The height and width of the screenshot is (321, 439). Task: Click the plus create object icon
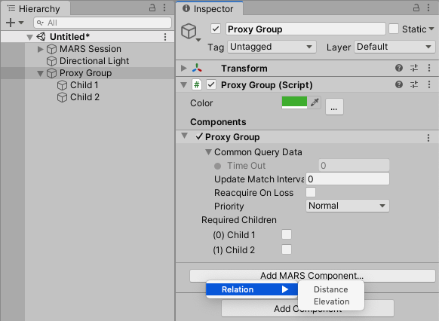pos(11,23)
